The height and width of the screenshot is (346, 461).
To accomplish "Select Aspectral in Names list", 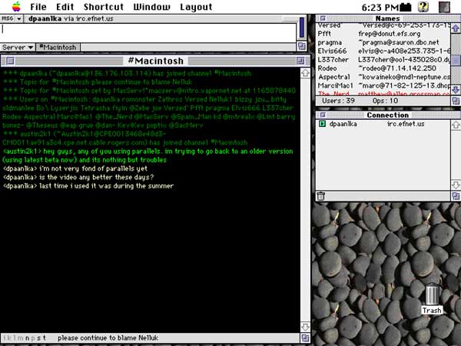I will 334,77.
